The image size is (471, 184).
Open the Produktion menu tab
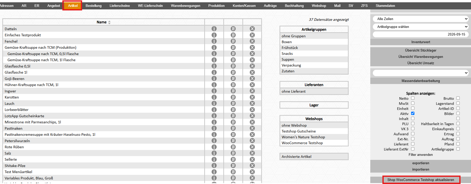click(216, 6)
